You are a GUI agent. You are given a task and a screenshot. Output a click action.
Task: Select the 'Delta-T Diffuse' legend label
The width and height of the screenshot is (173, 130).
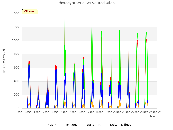[121, 125]
